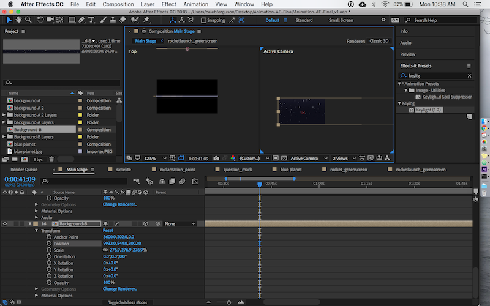Screen dimensions: 490x306
Task: Click the current time 0:00:41:09 timecode field
Action: point(20,179)
